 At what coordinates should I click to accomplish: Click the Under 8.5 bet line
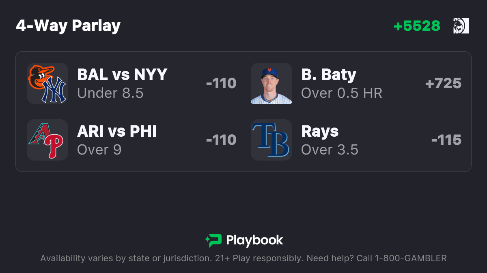click(110, 93)
